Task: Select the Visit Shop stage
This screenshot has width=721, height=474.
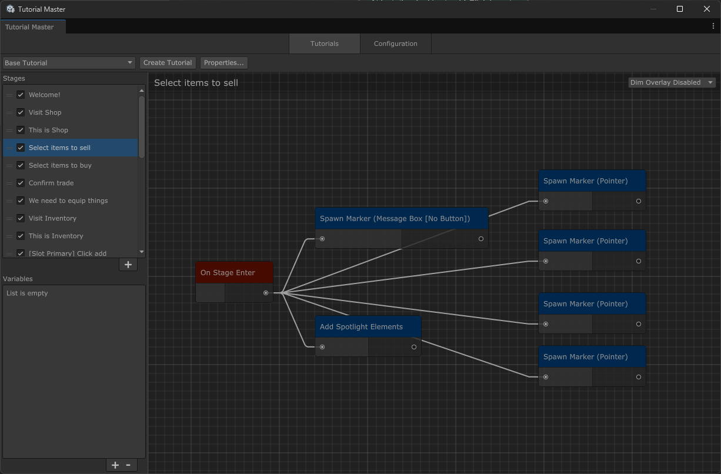Action: (x=71, y=112)
